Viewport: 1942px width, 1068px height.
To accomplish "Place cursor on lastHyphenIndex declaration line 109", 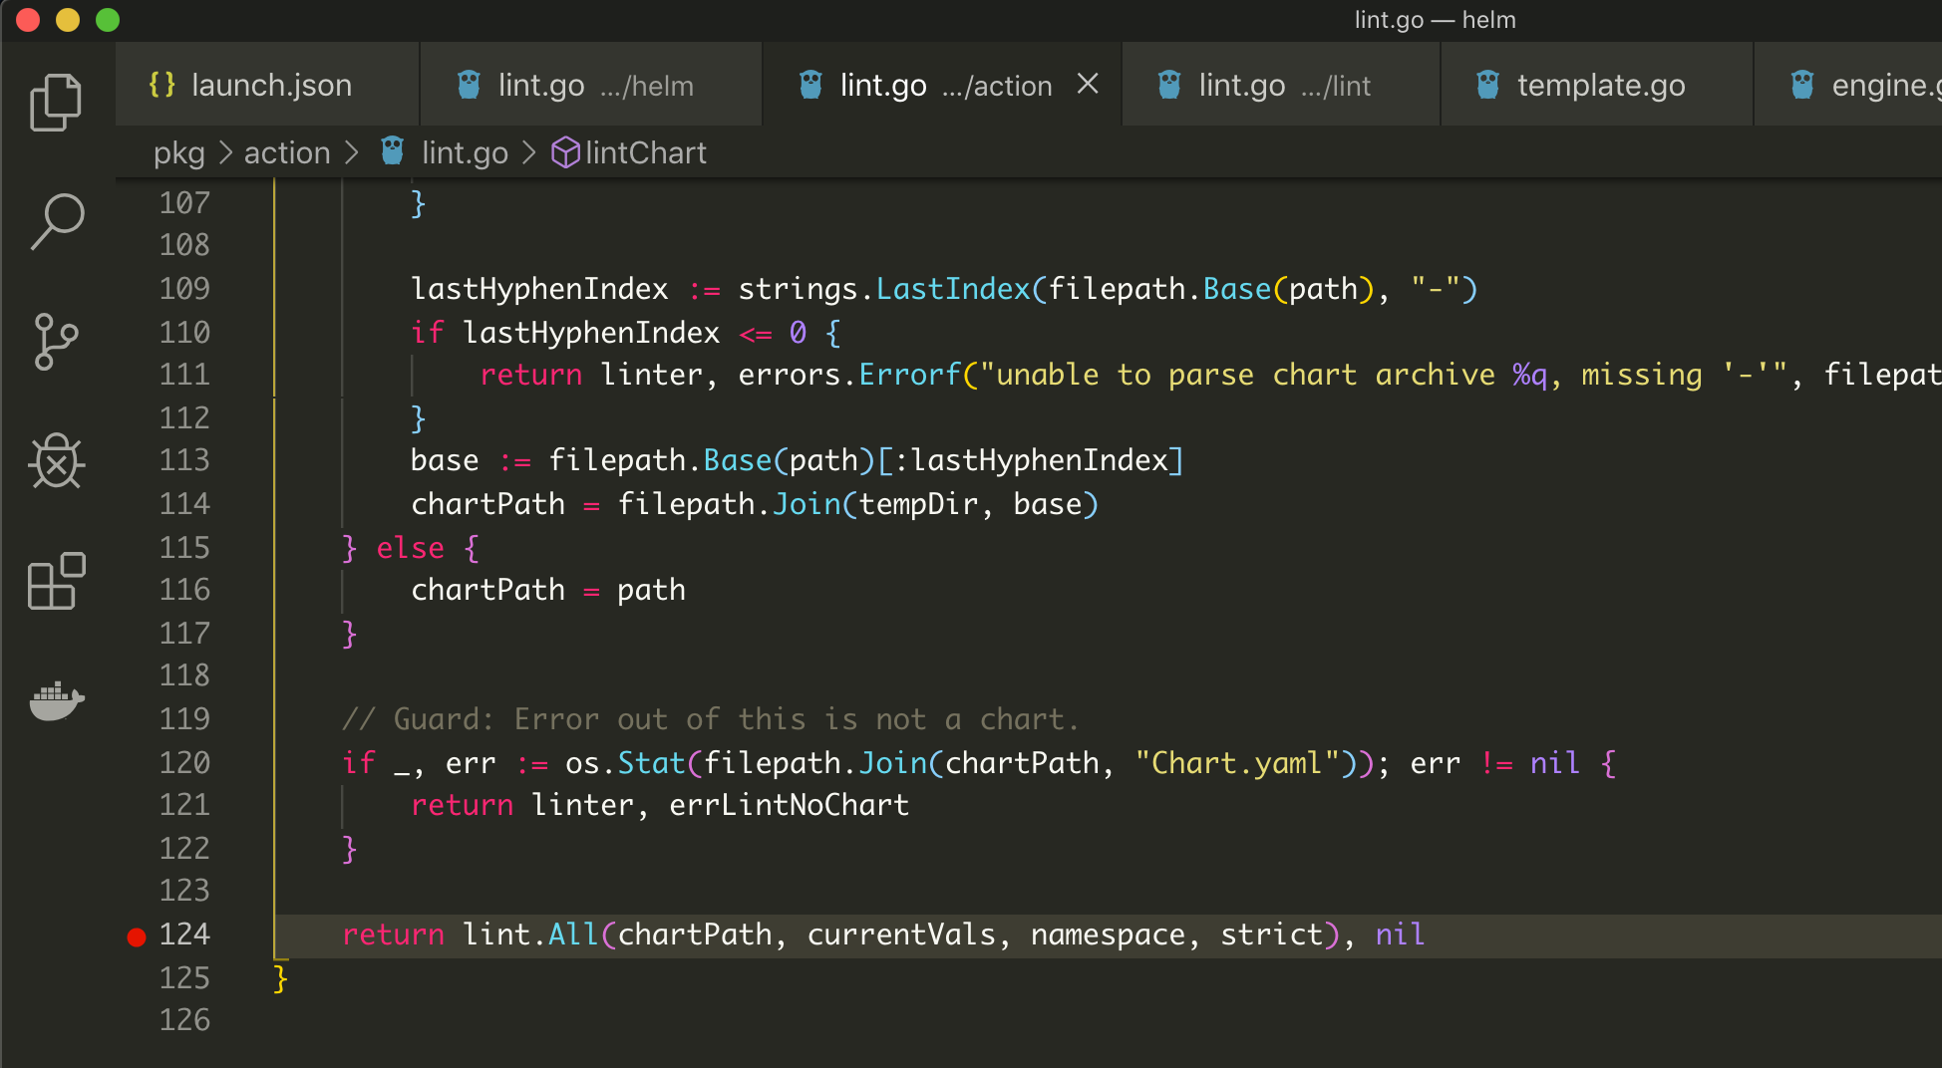I will point(539,289).
